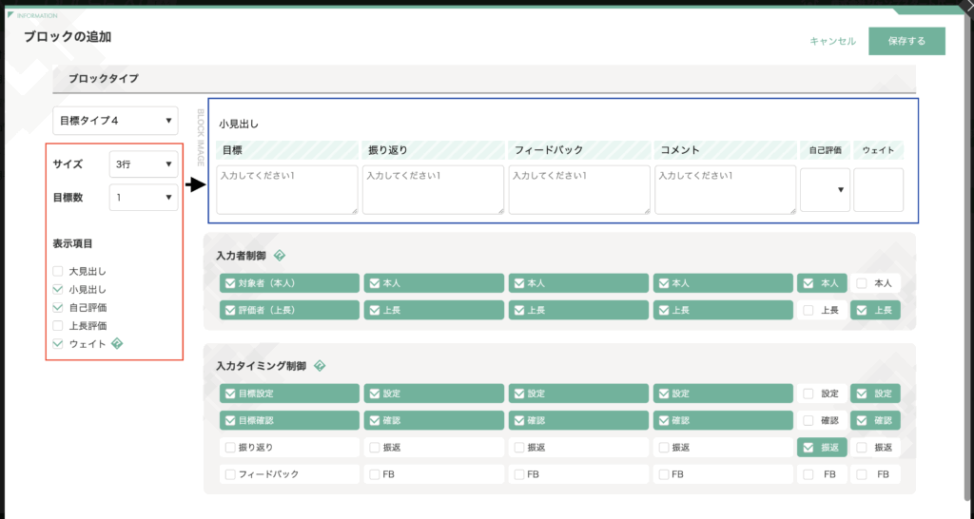Viewport: 974px width, 519px height.
Task: Click the black arrow pointing to block preview
Action: (196, 184)
